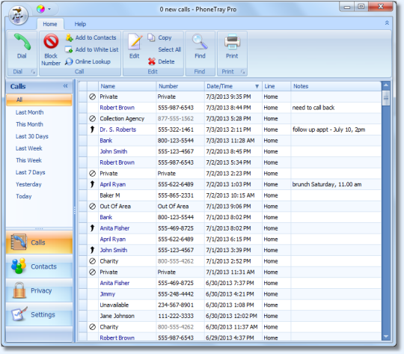The height and width of the screenshot is (354, 404).
Task: Click the pane splitter grip above Calls button
Action: [x=39, y=228]
